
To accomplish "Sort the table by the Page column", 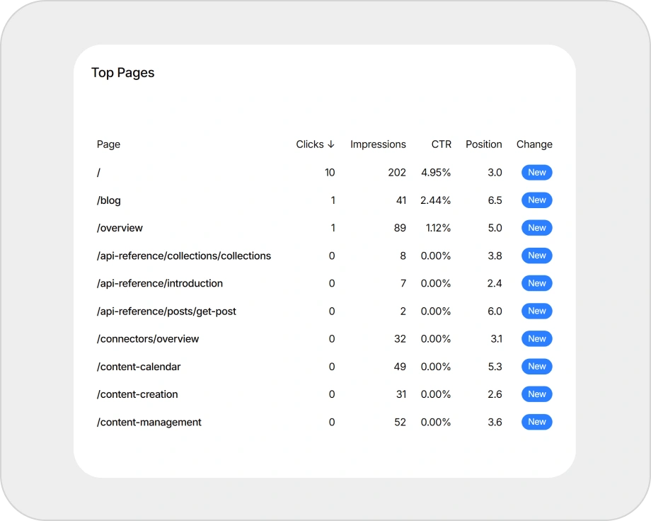I will 108,144.
